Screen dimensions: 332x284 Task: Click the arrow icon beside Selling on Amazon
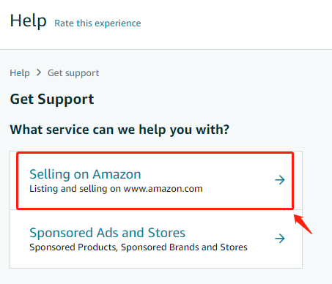pyautogui.click(x=280, y=180)
